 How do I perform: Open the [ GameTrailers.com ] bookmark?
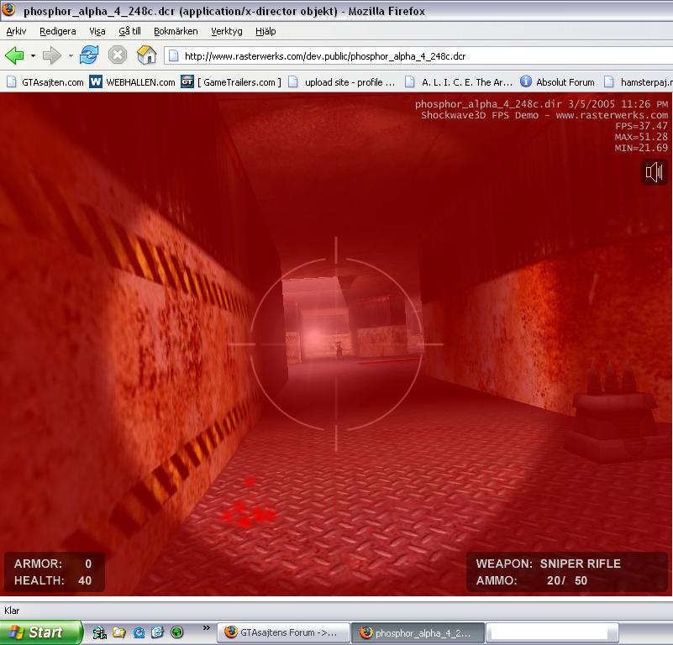pyautogui.click(x=231, y=82)
